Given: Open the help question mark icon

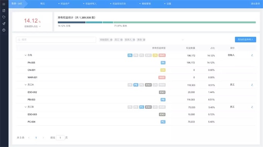Looking at the screenshot, I should pos(4,30).
